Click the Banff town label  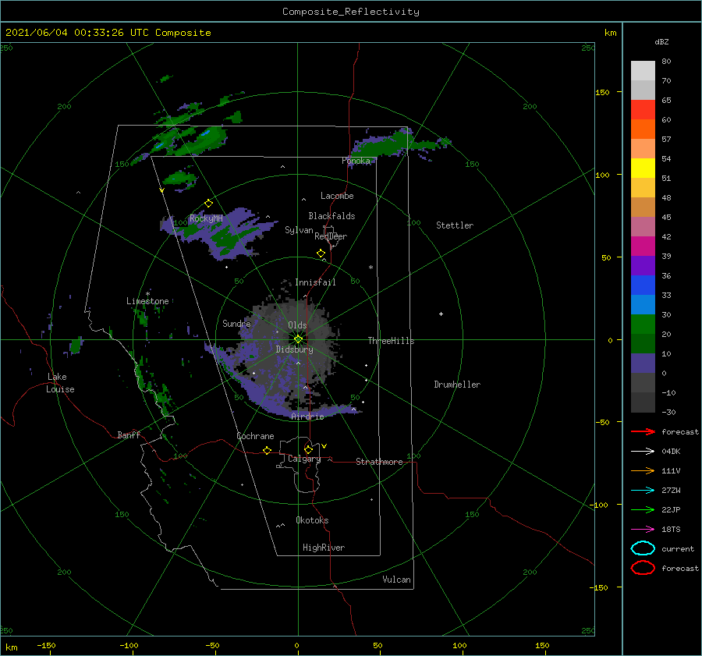[x=129, y=434]
